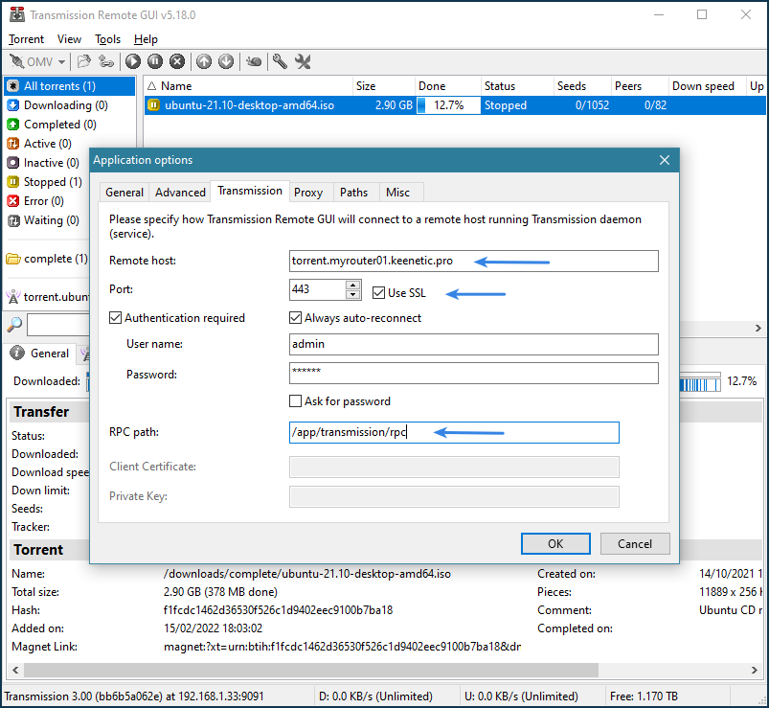Screen dimensions: 769x708
Task: Select the Active filter
Action: click(x=39, y=144)
